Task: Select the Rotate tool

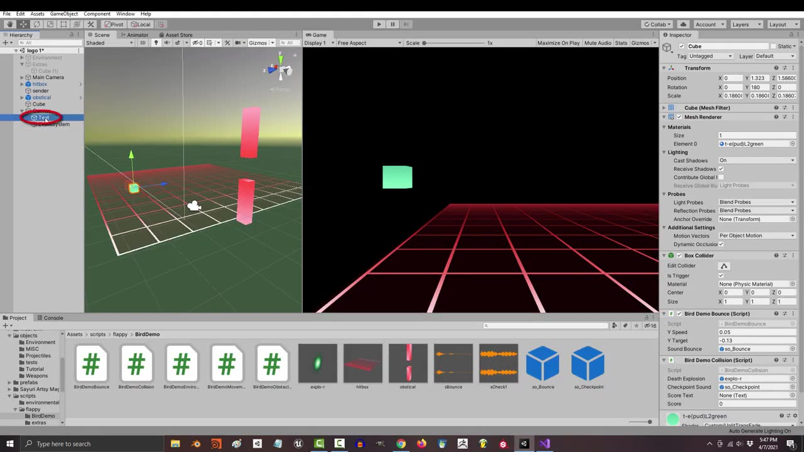Action: click(36, 24)
